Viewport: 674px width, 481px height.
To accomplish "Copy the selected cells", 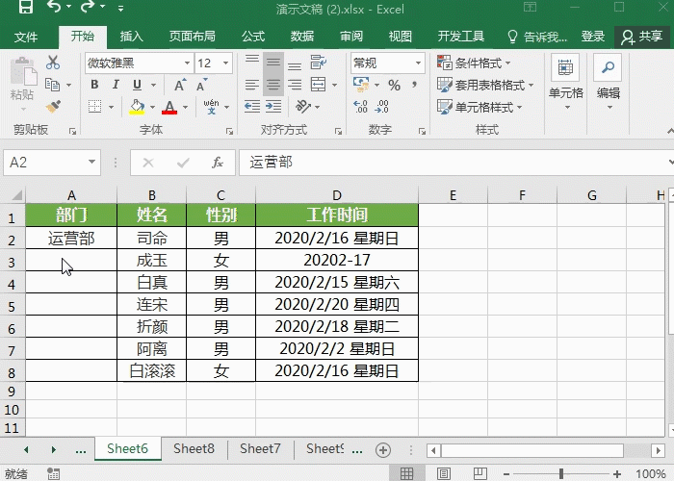I will 52,85.
